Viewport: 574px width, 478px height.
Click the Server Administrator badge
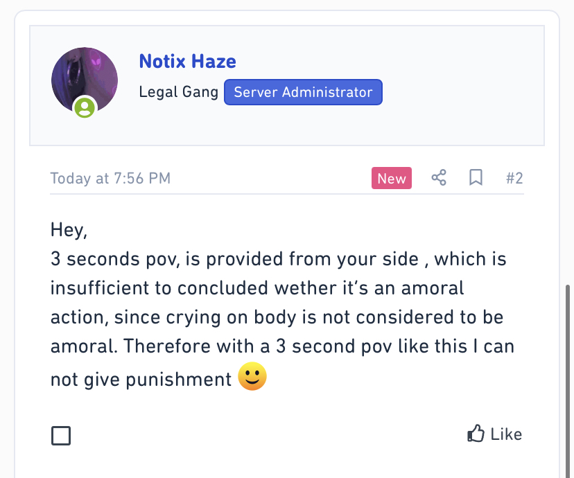coord(303,92)
